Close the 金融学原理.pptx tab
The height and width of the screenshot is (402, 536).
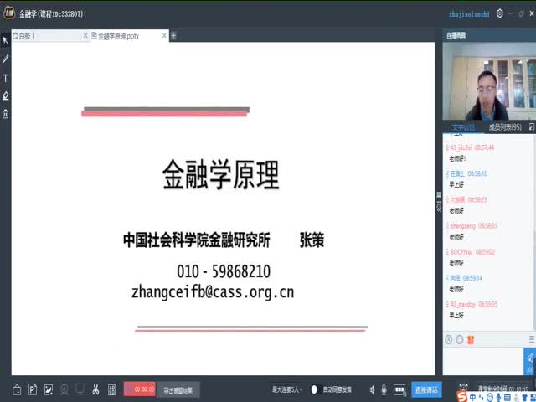[x=164, y=35]
